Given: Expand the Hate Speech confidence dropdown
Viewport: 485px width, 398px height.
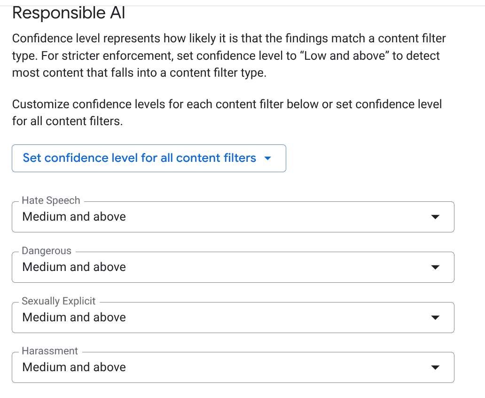Looking at the screenshot, I should point(233,217).
